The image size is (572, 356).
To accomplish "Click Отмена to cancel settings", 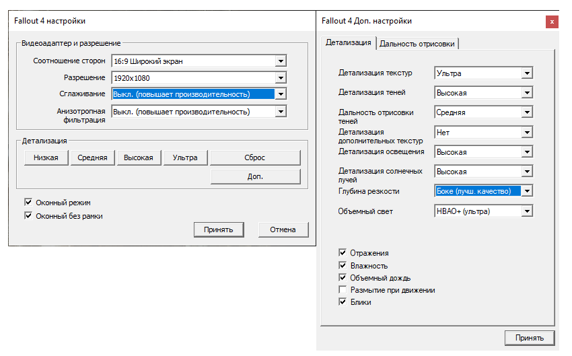I will tap(283, 229).
